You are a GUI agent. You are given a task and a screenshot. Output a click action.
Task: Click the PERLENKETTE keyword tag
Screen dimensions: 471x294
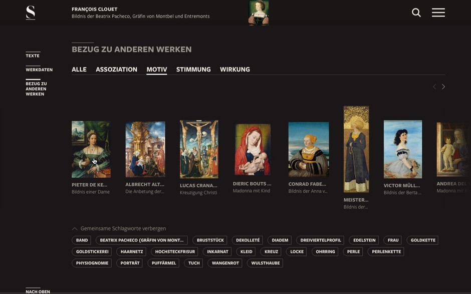pos(386,251)
